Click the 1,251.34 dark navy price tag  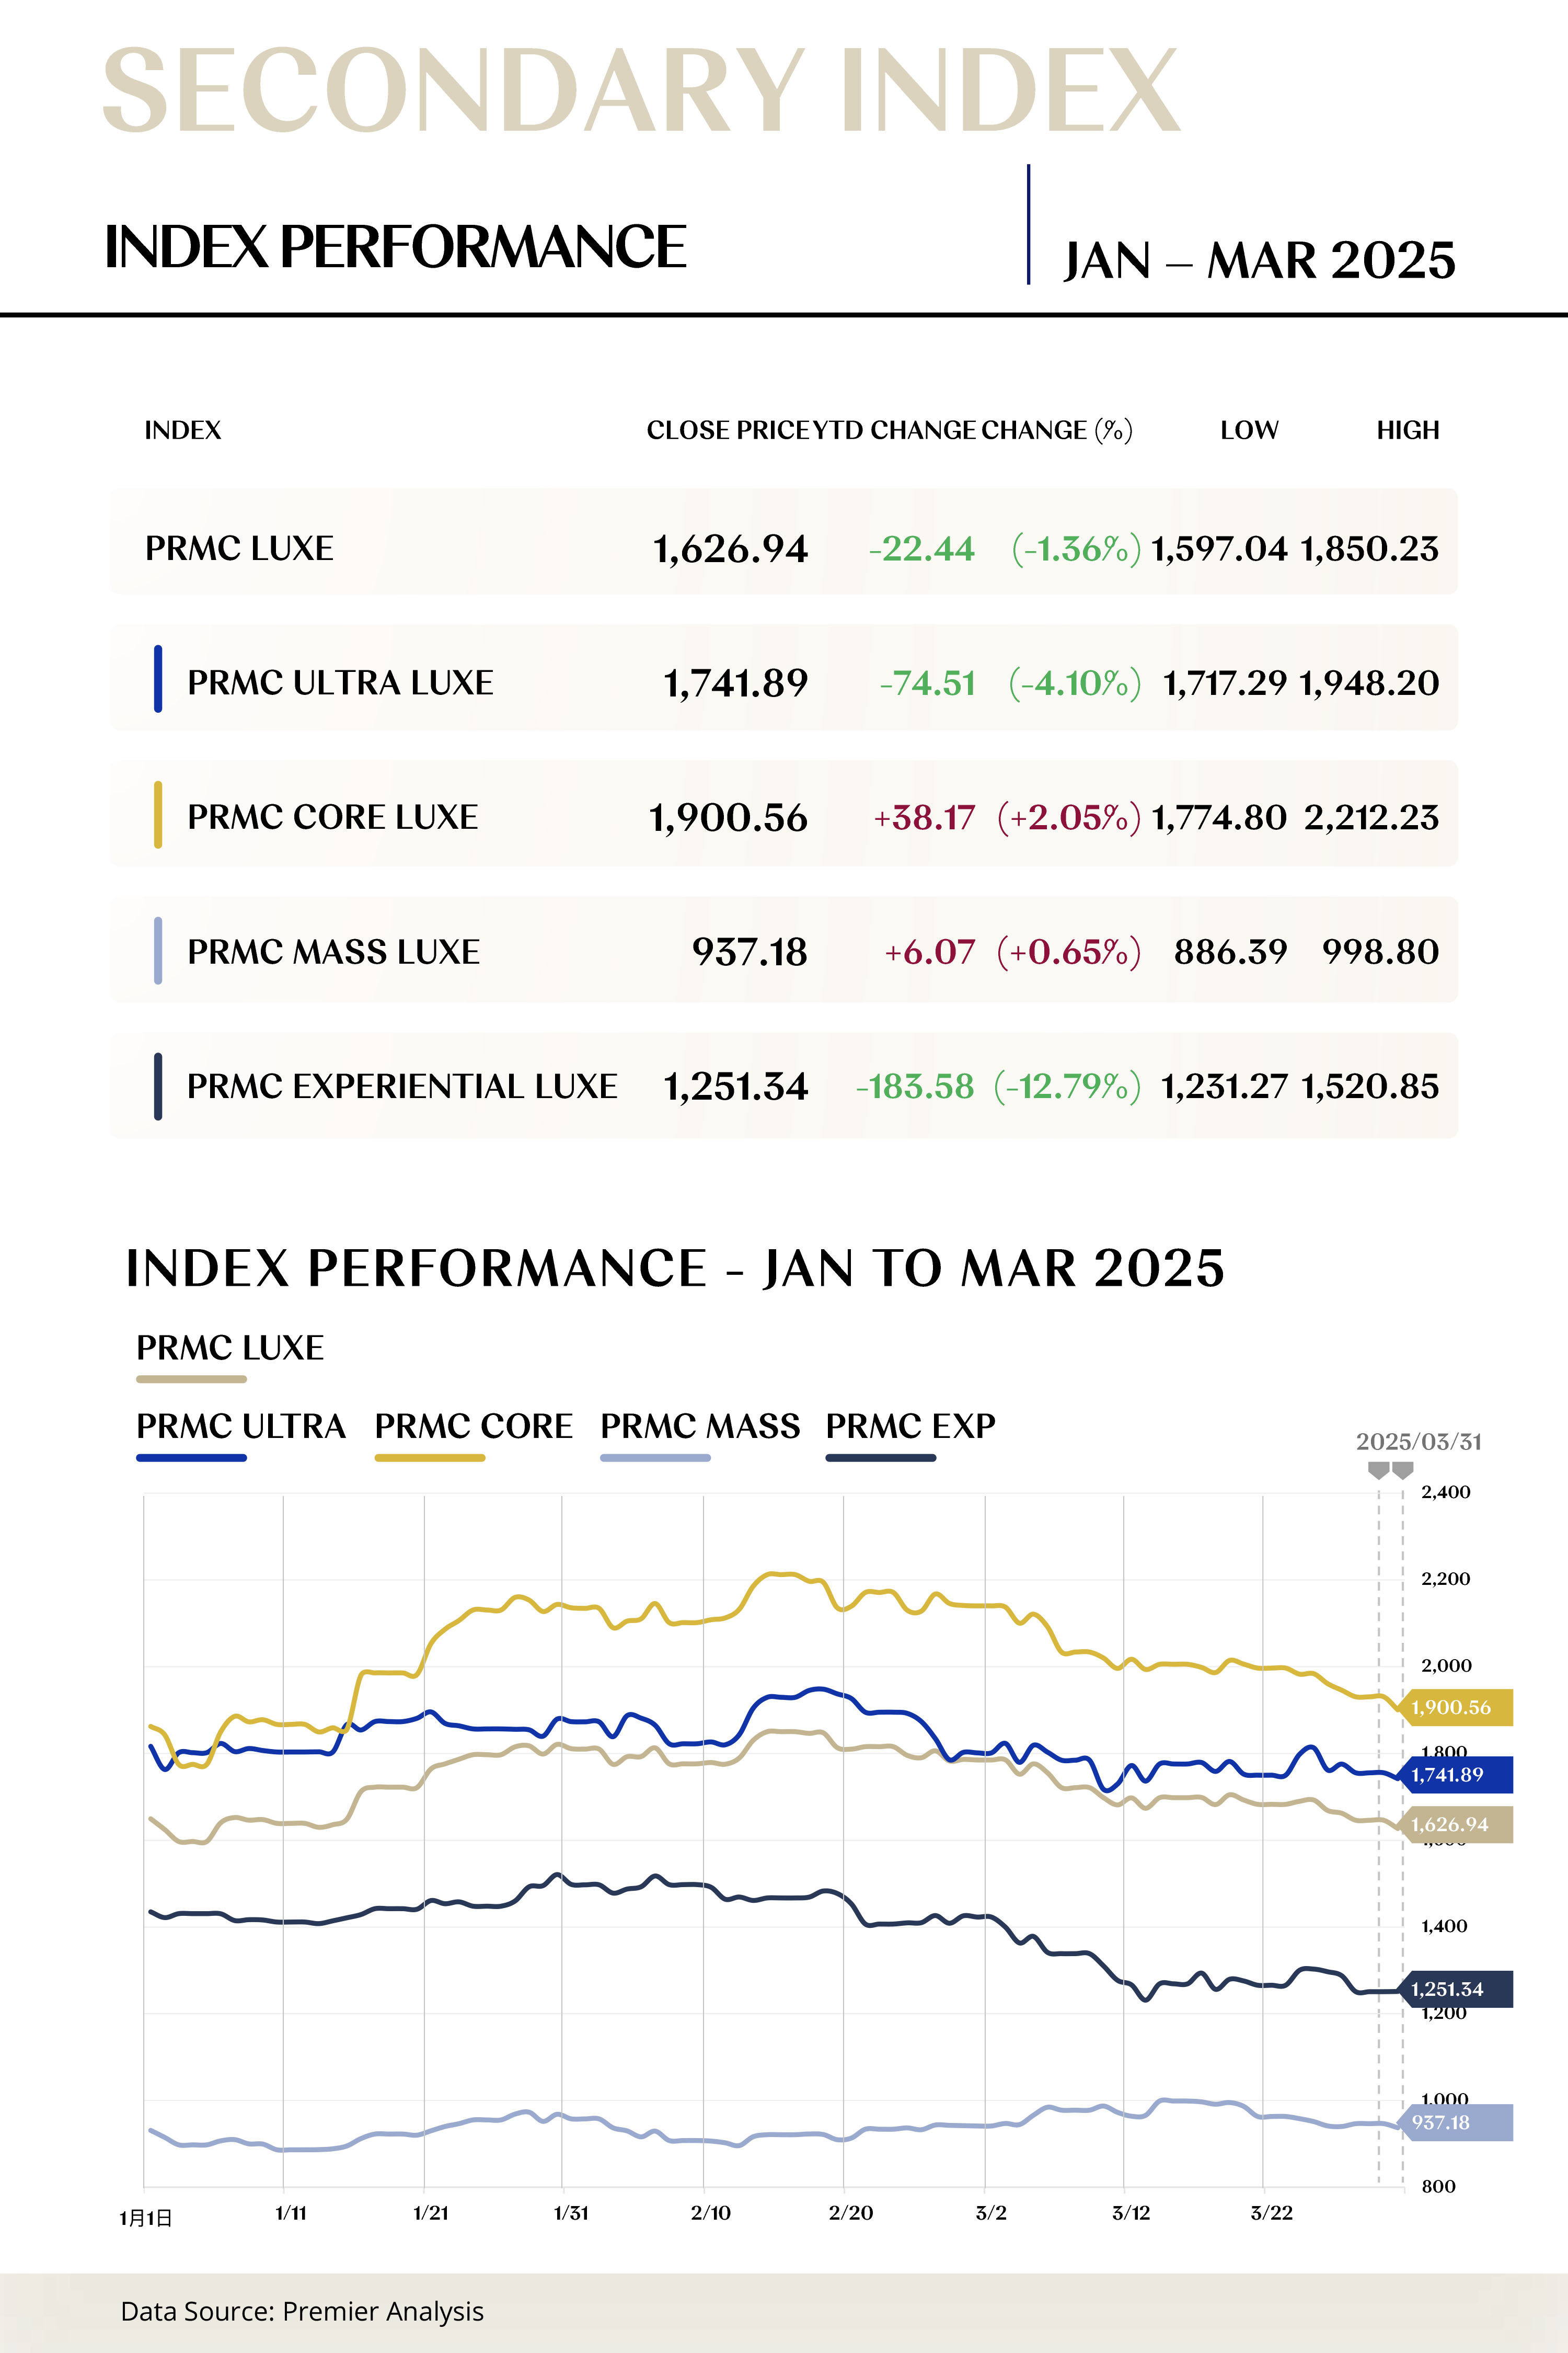(1456, 1990)
